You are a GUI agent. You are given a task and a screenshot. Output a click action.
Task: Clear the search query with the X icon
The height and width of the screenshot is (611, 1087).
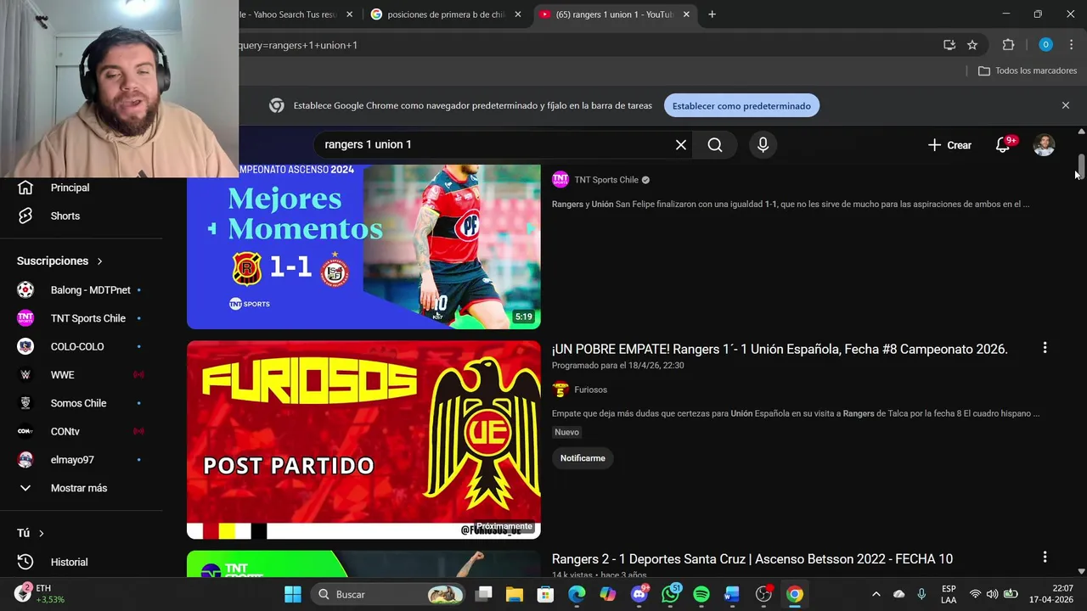681,145
